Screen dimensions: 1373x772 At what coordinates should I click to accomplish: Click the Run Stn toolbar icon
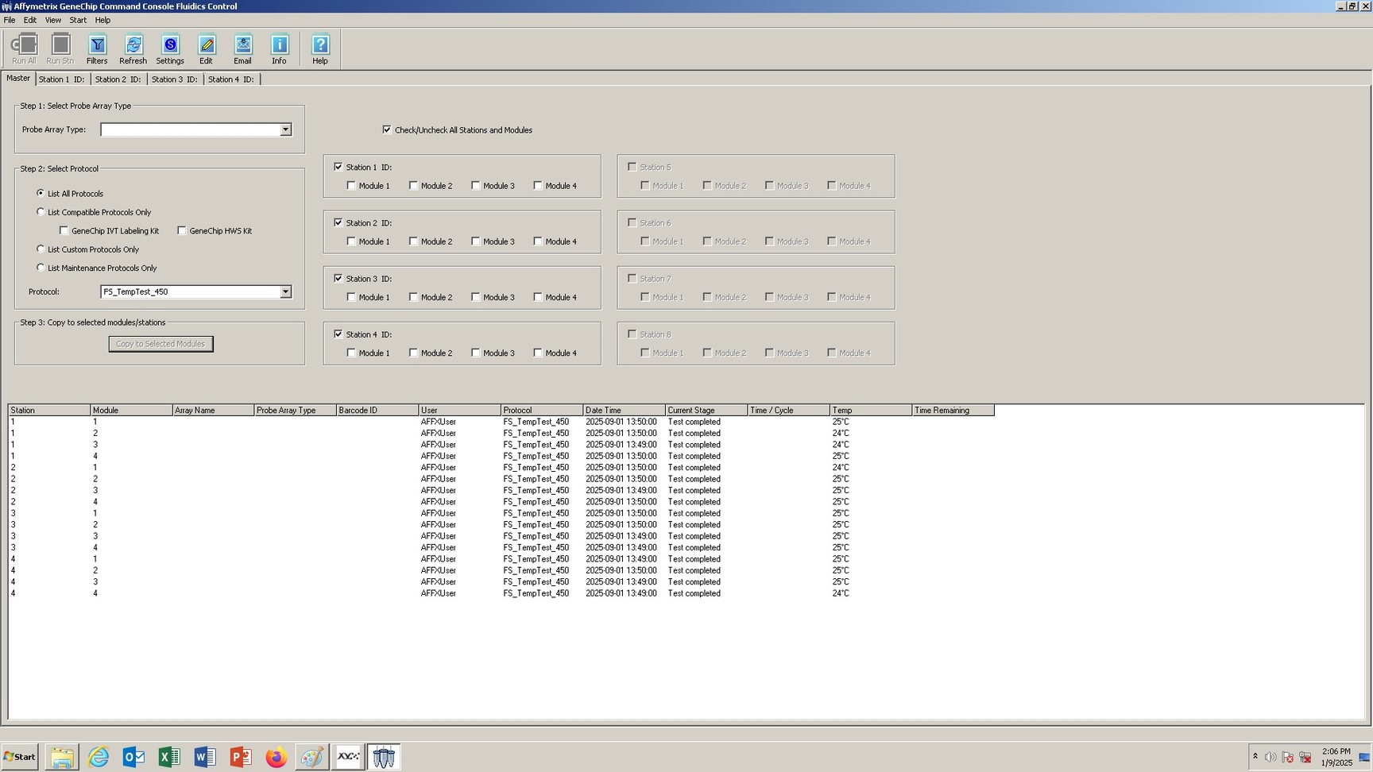[60, 49]
